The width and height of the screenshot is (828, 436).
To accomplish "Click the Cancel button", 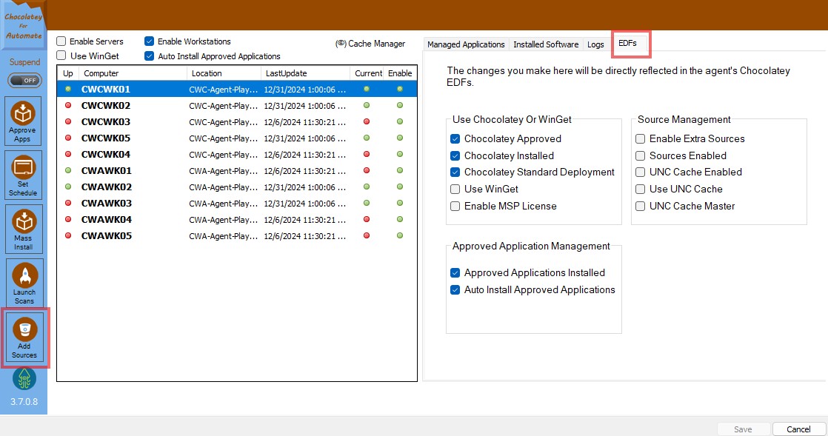I will pos(798,429).
